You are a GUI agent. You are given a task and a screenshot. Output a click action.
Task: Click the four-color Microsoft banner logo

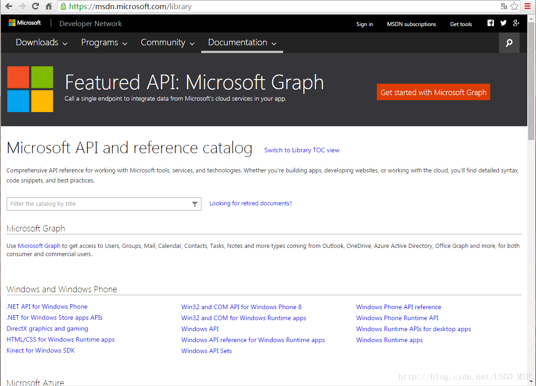30,89
